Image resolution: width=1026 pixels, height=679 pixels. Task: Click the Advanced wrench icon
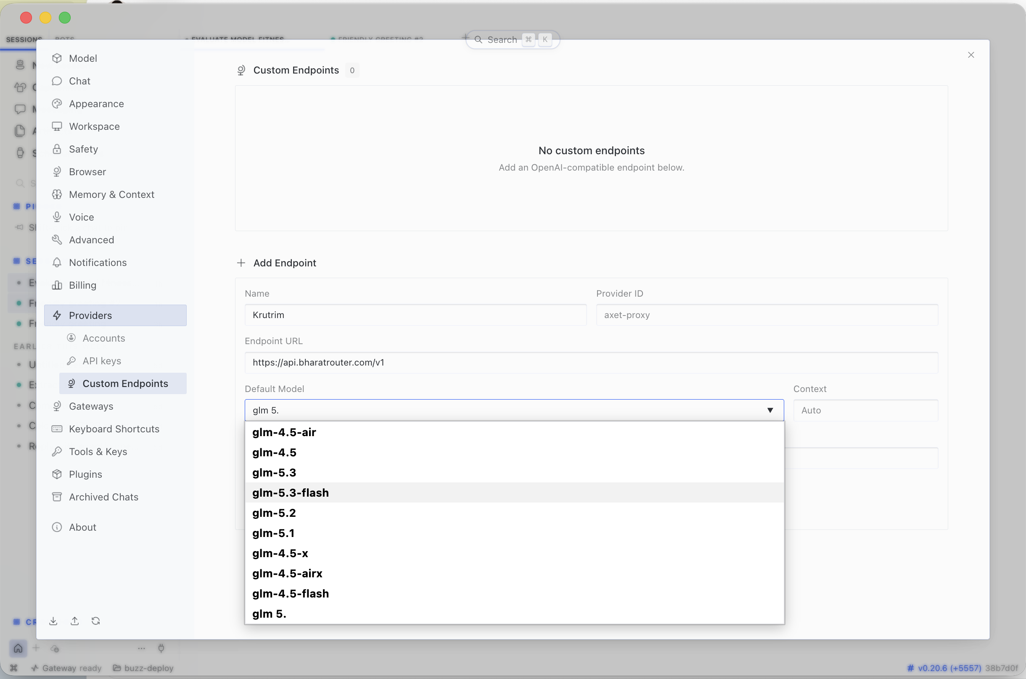[x=57, y=239]
